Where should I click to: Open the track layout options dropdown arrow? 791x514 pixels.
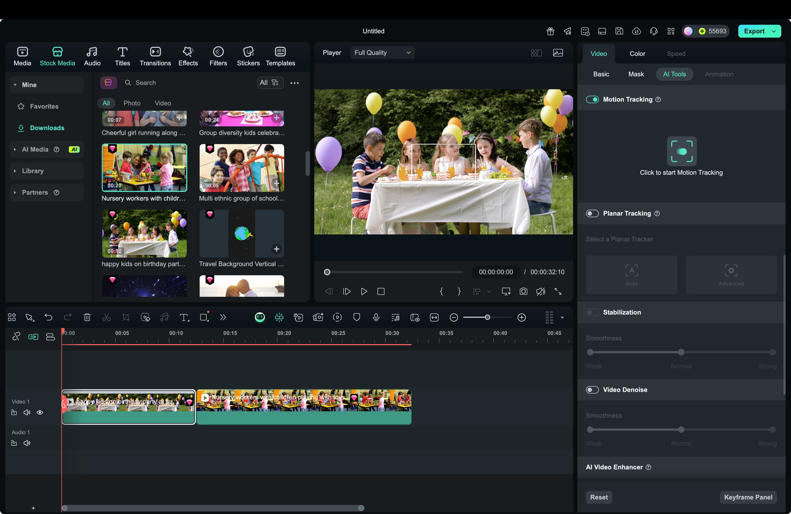click(562, 318)
